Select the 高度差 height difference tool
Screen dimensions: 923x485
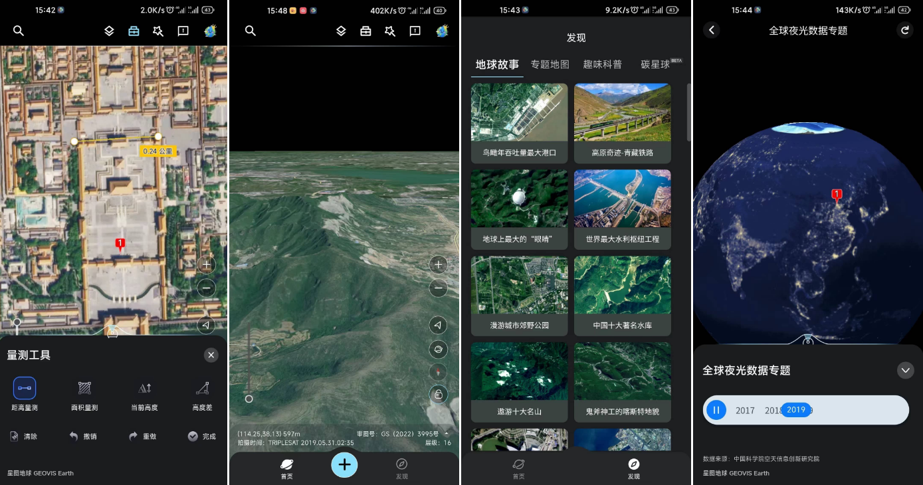tap(203, 394)
